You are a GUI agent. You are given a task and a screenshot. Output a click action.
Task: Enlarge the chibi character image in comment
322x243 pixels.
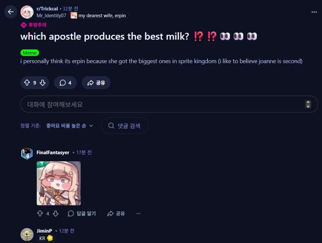tap(59, 183)
